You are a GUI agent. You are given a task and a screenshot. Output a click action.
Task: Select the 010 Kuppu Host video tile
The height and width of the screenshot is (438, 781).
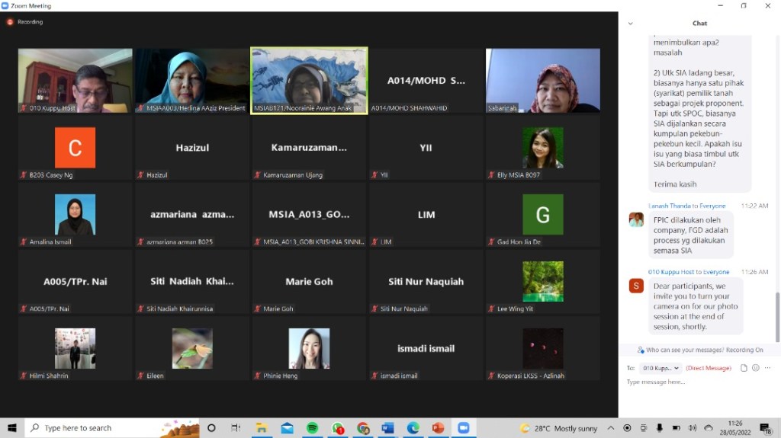pyautogui.click(x=76, y=81)
